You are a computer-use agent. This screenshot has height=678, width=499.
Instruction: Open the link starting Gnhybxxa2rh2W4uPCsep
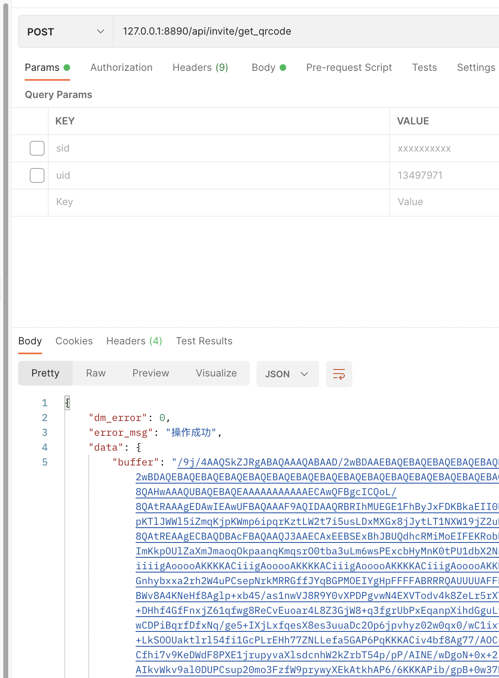317,581
